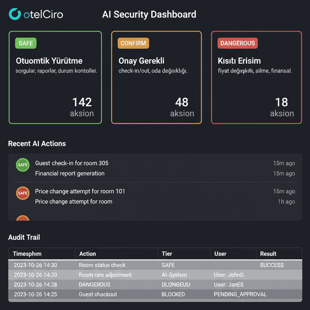Click the User: JanES cell
This screenshot has width=310, height=310.
[x=229, y=285]
